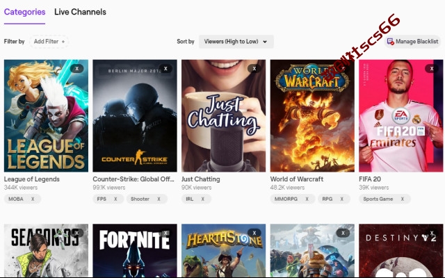Open the Fortnite cover art
The height and width of the screenshot is (278, 445).
(135, 251)
